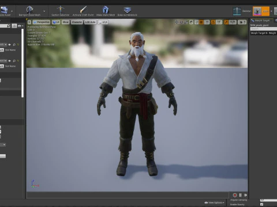This screenshot has height=207, width=277.
Task: Click the surface snapping icon in viewport
Action: (x=196, y=22)
